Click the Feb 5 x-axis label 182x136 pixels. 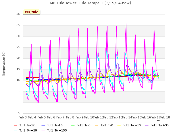[x=42, y=117]
